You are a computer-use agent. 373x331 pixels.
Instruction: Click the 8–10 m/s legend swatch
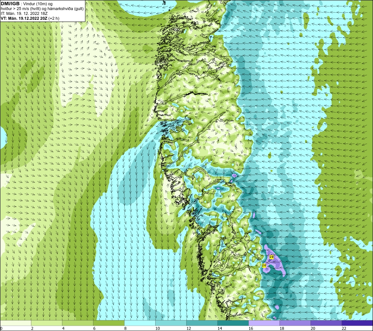140,323
